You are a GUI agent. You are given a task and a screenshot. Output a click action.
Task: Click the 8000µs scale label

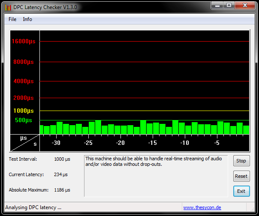point(24,62)
